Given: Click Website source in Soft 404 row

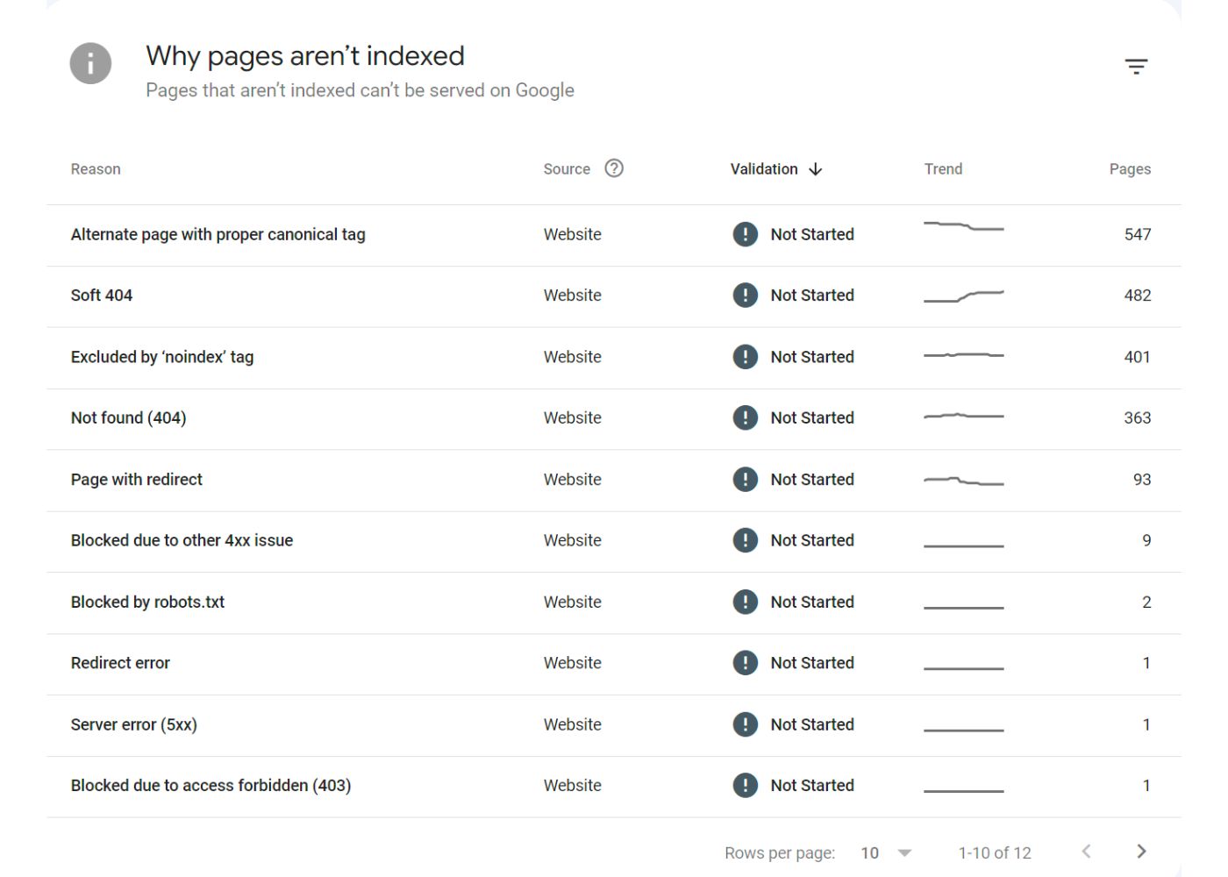Looking at the screenshot, I should (572, 296).
